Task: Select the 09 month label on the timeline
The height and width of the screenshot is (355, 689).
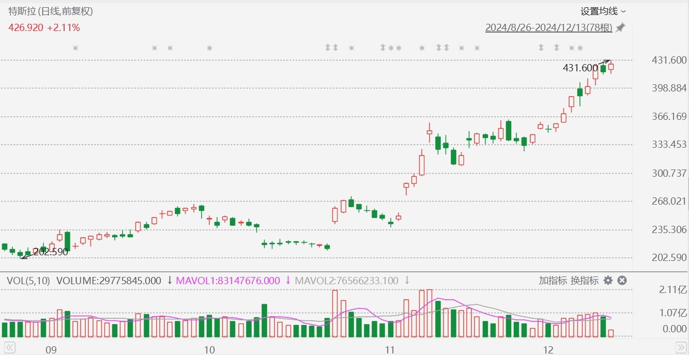Action: coord(50,349)
